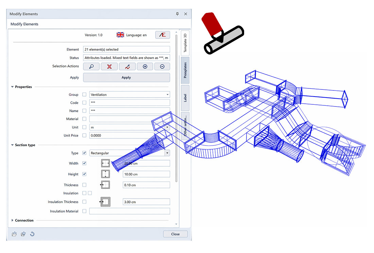Click the open folder load favorite icon
The width and height of the screenshot is (374, 253).
click(14, 234)
